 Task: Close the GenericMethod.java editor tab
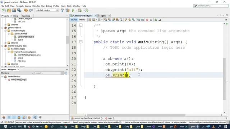pyautogui.click(x=95, y=16)
